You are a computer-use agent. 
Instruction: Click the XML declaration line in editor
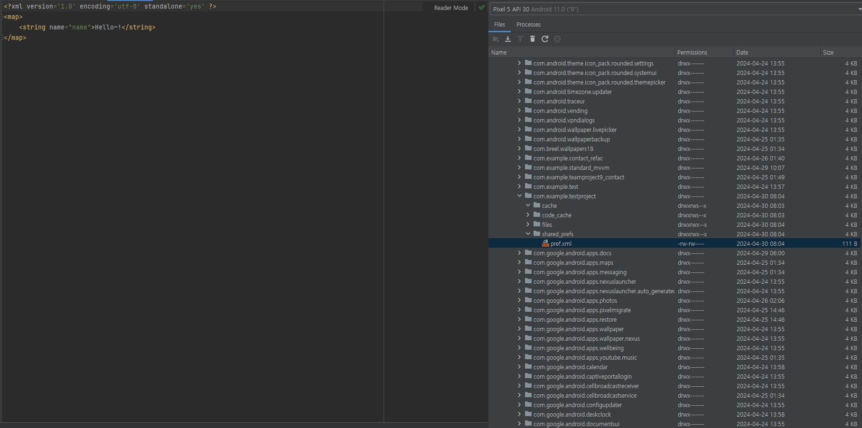coord(110,7)
